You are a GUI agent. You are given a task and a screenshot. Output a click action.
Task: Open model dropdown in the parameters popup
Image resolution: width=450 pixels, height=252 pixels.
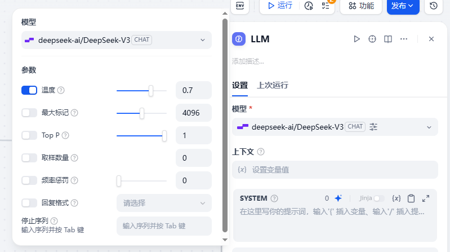point(117,40)
